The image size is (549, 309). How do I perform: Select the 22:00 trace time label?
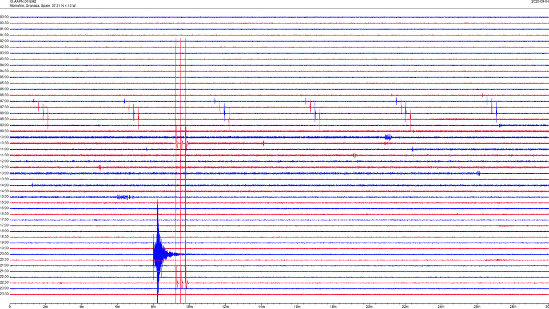4,277
